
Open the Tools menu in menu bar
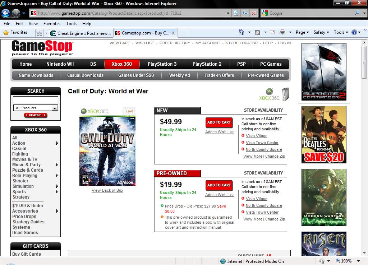71,23
